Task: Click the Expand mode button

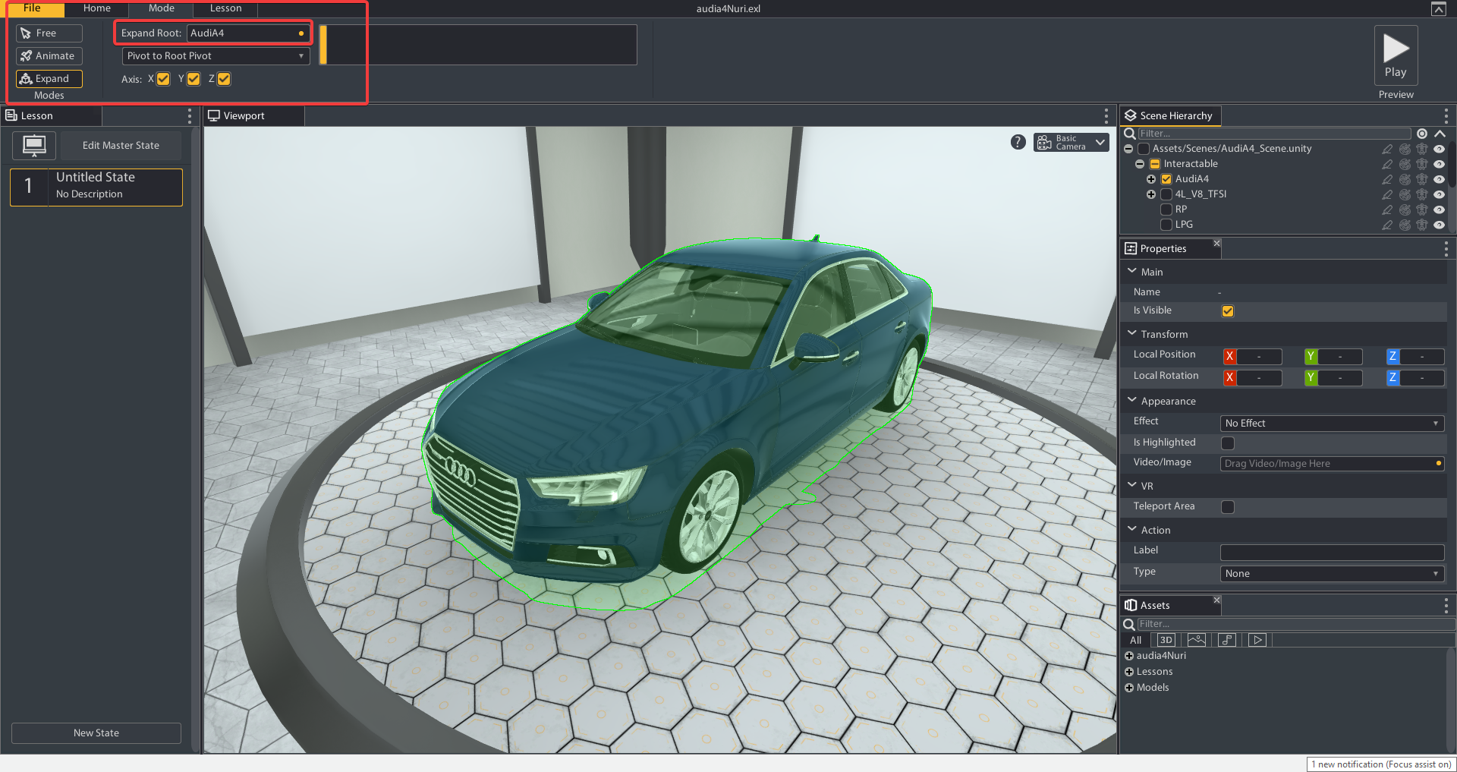Action: (x=49, y=79)
